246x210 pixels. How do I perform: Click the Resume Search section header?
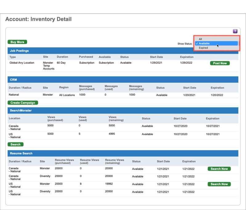coord(123,153)
